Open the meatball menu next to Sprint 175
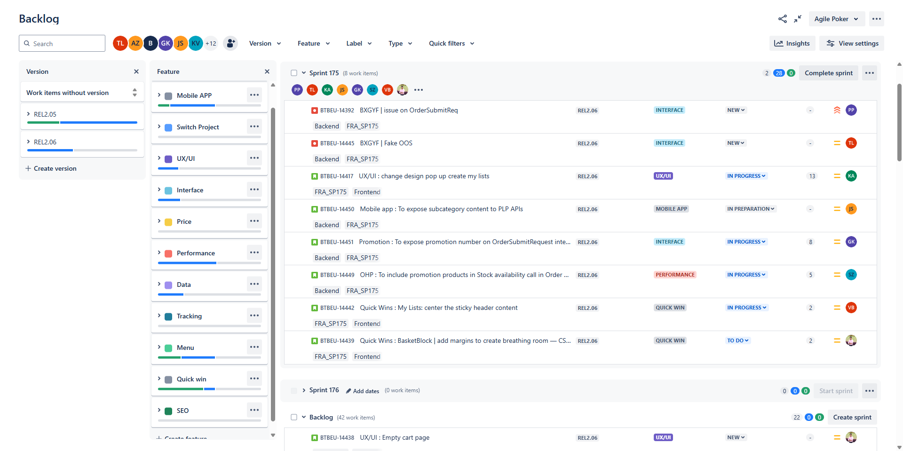 (x=869, y=73)
